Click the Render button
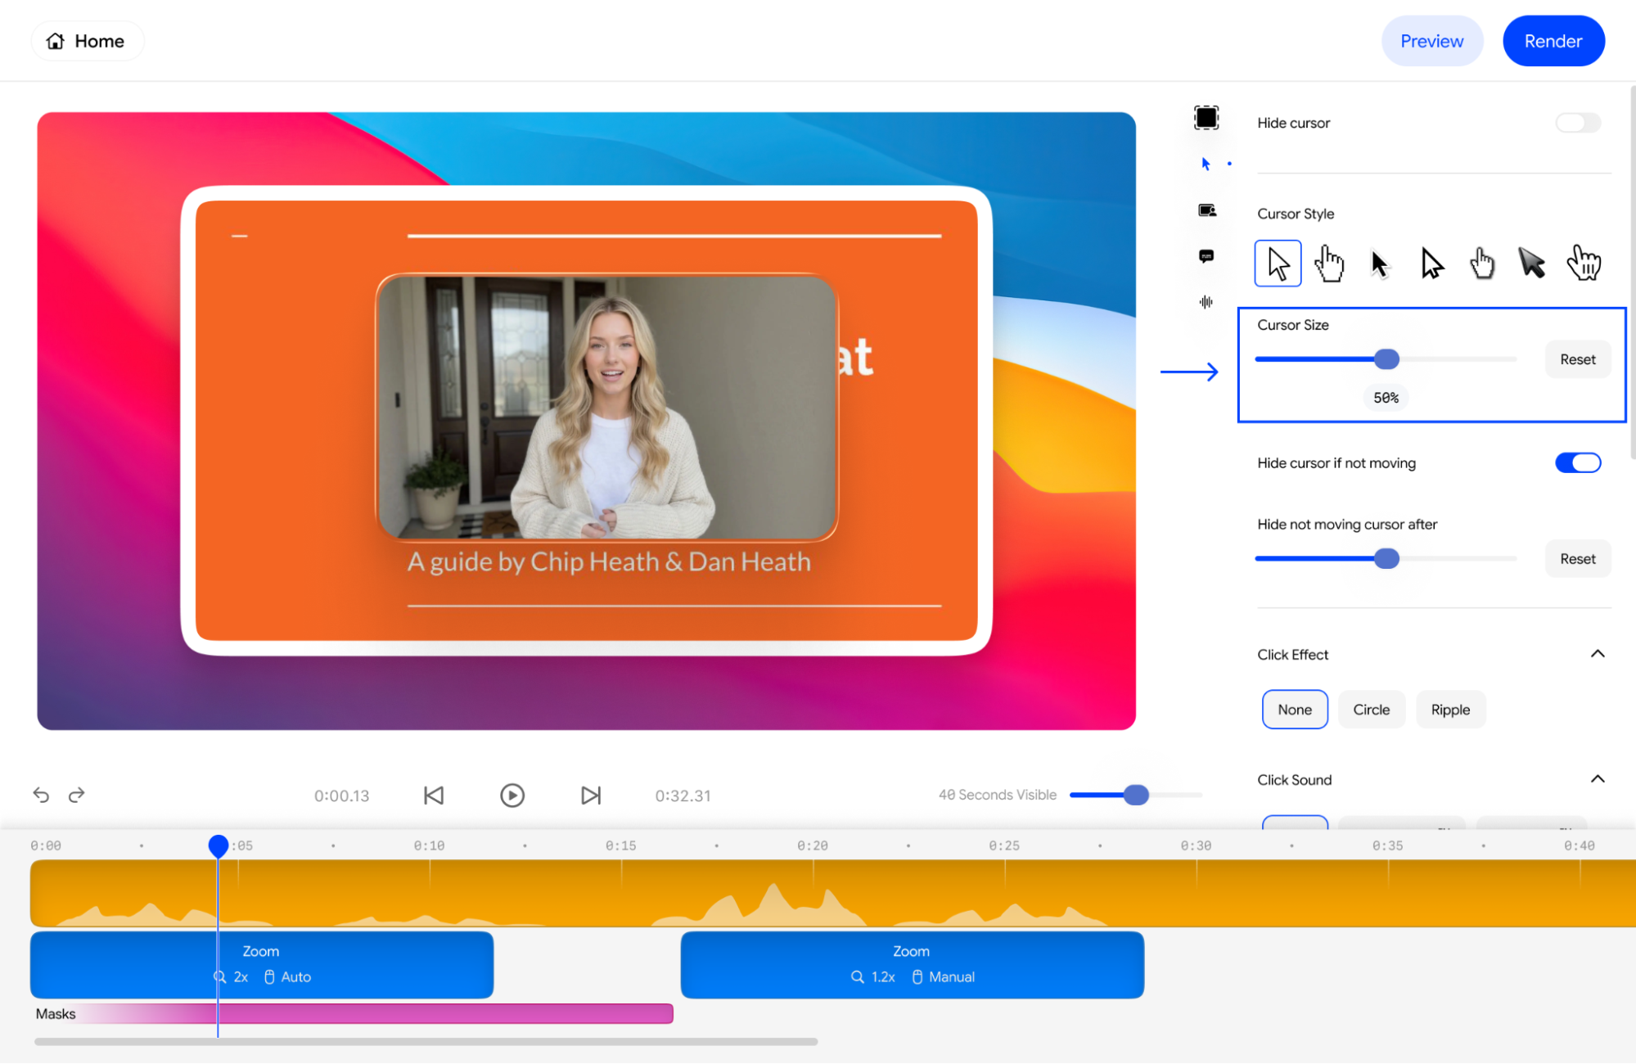 click(x=1553, y=41)
